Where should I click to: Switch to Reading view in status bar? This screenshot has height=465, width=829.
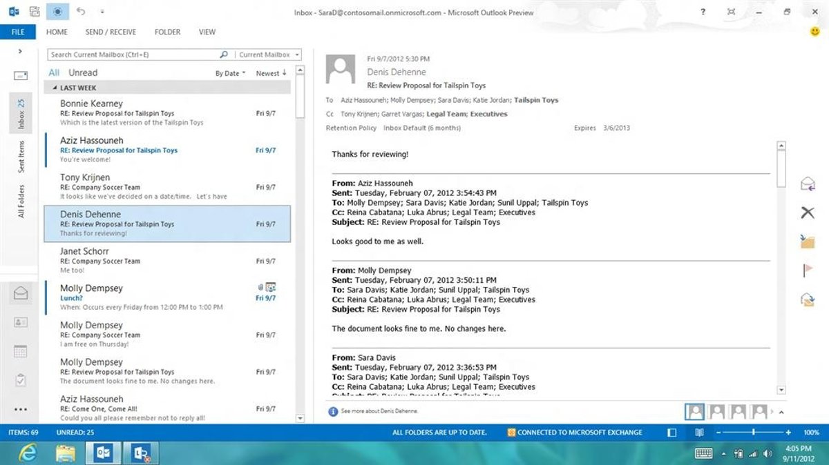(x=699, y=433)
